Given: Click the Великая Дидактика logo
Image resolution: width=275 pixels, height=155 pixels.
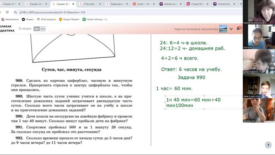Looking at the screenshot, I should point(7,28).
